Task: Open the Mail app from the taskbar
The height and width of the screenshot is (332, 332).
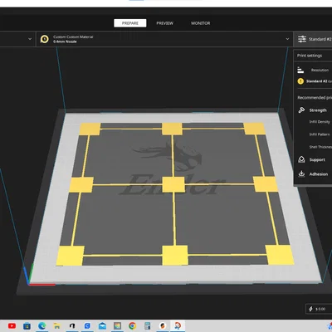Action: click(x=102, y=326)
